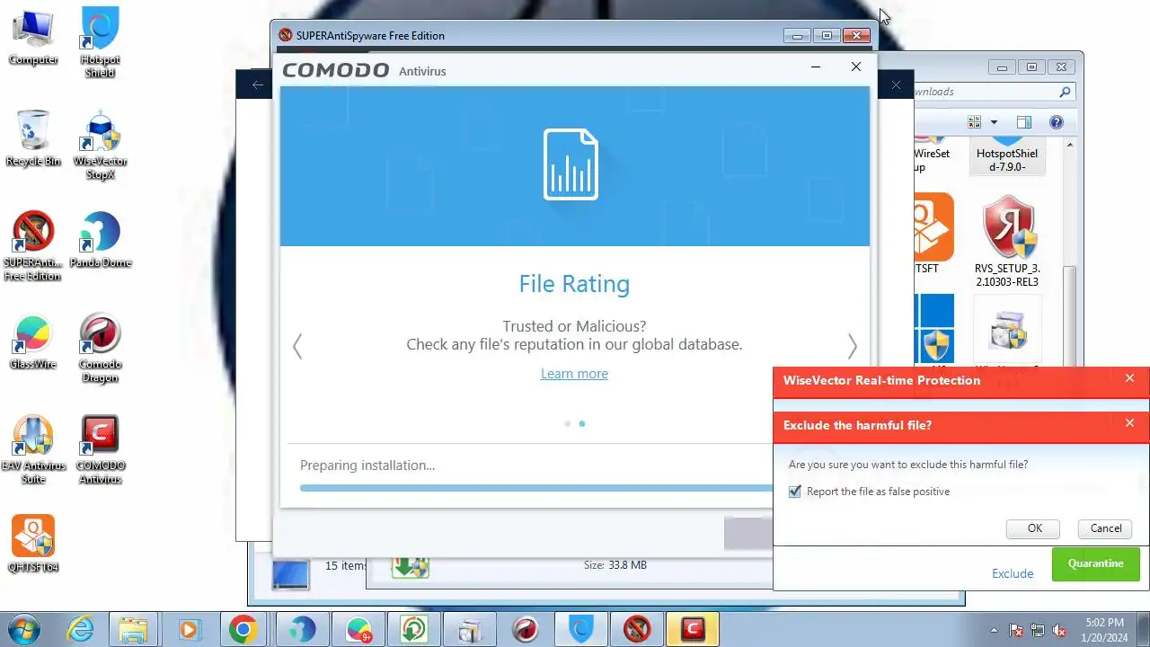Viewport: 1150px width, 647px height.
Task: Switch to Comodo Dragon taskbar button
Action: [525, 630]
